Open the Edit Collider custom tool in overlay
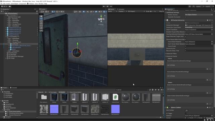The image size is (215, 121). 41,31
